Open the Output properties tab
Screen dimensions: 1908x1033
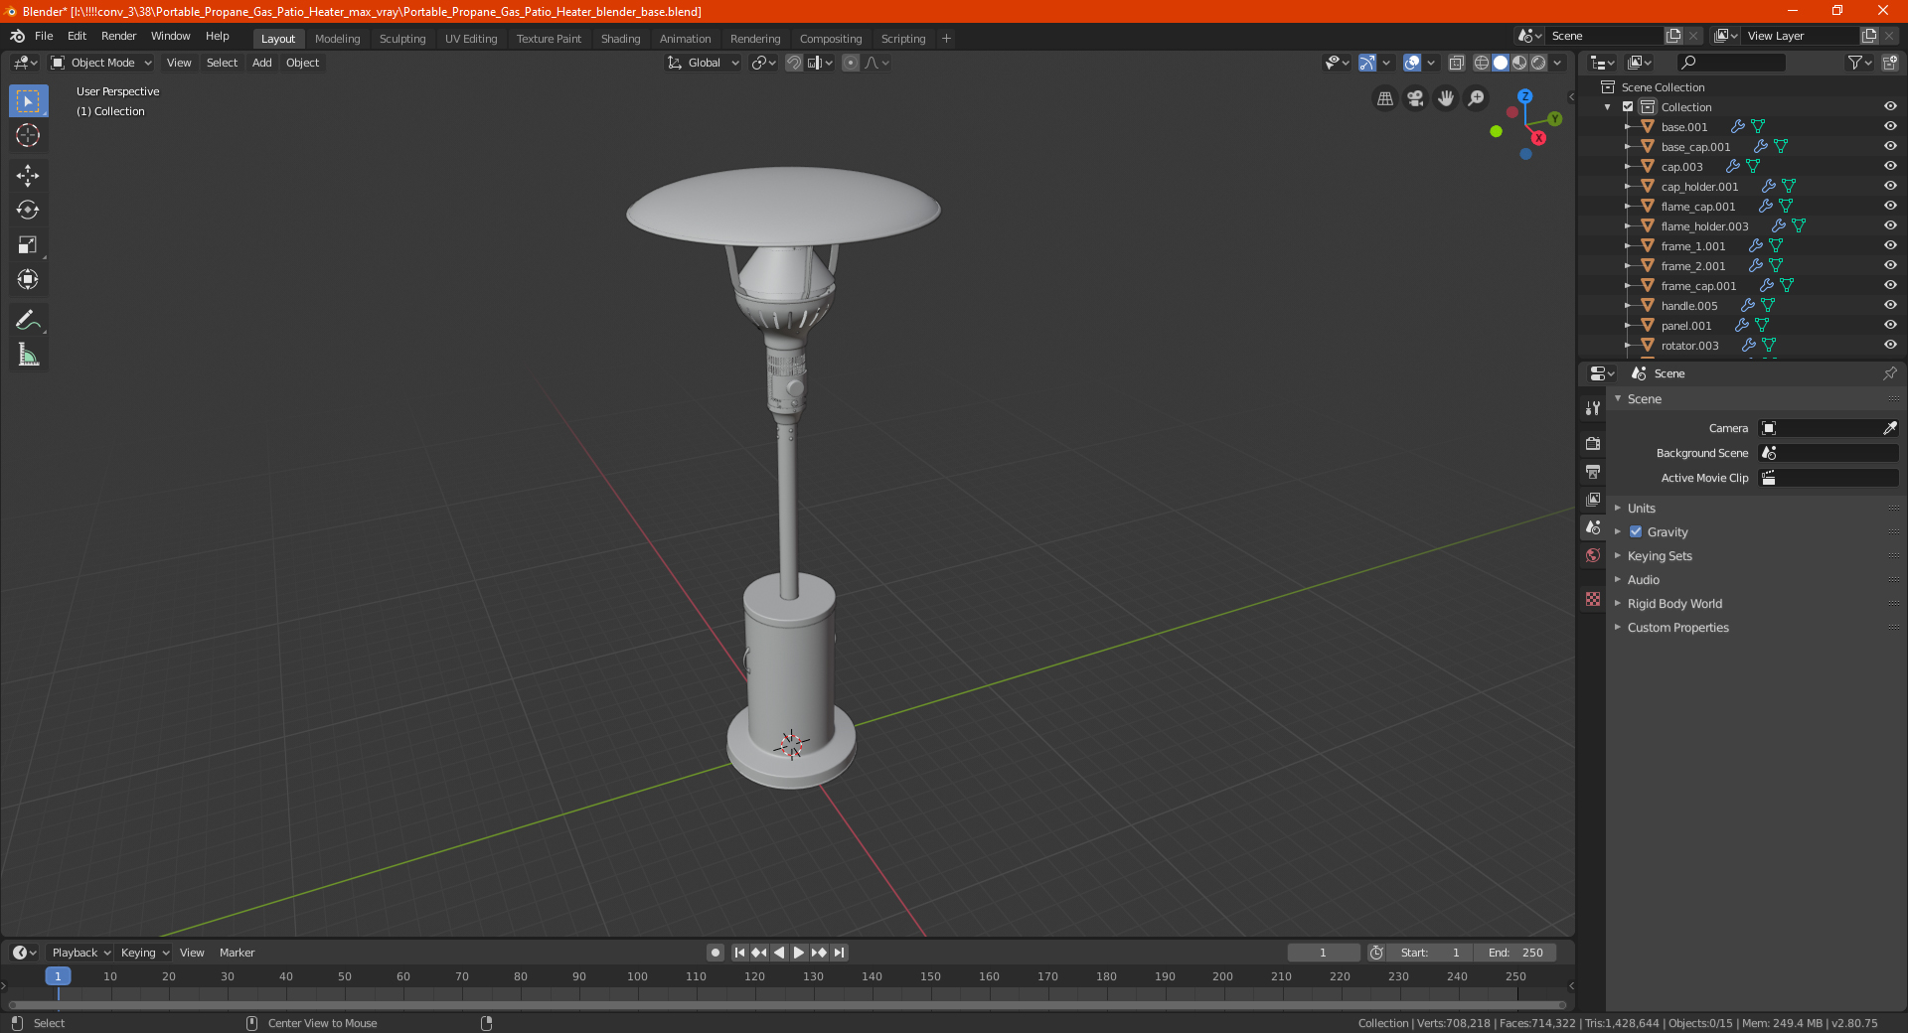(1593, 471)
